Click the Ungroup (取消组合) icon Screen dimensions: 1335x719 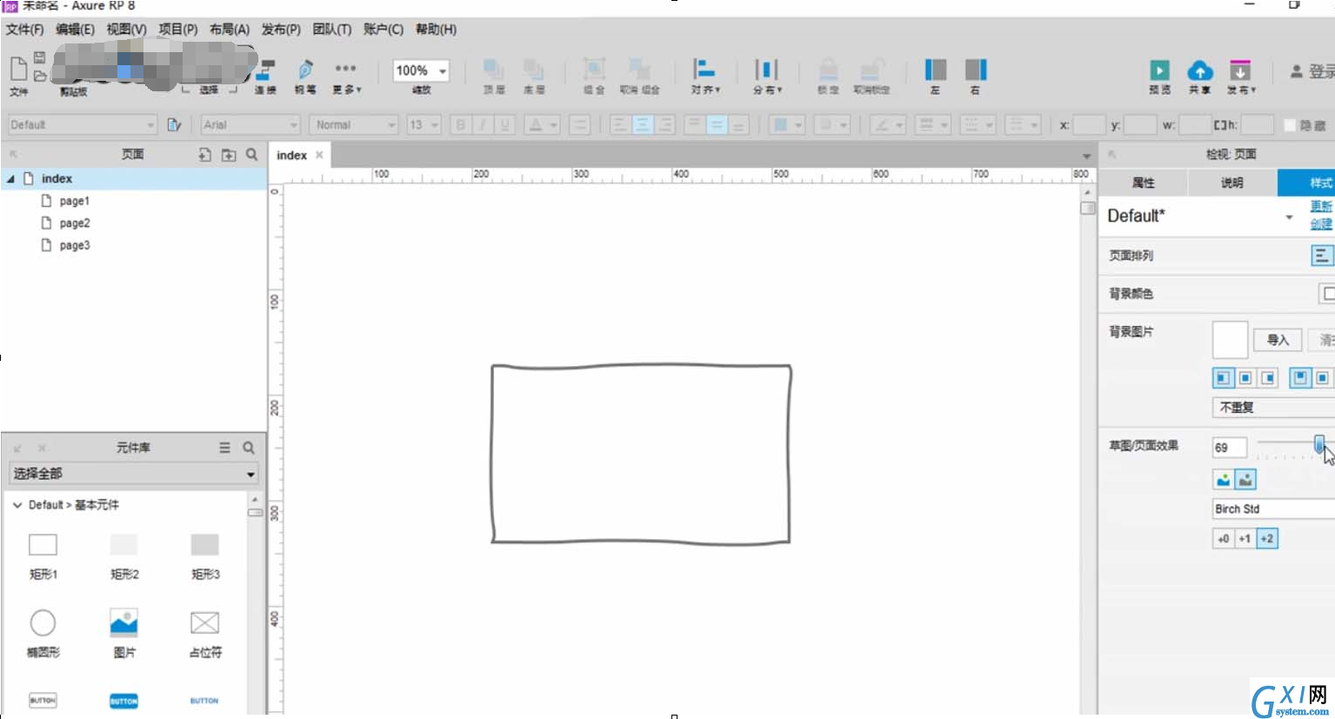(639, 70)
